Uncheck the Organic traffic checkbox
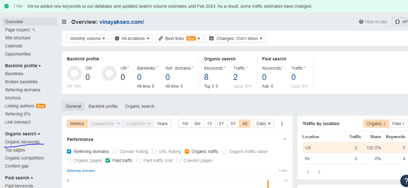This screenshot has width=408, height=188. 187,152
